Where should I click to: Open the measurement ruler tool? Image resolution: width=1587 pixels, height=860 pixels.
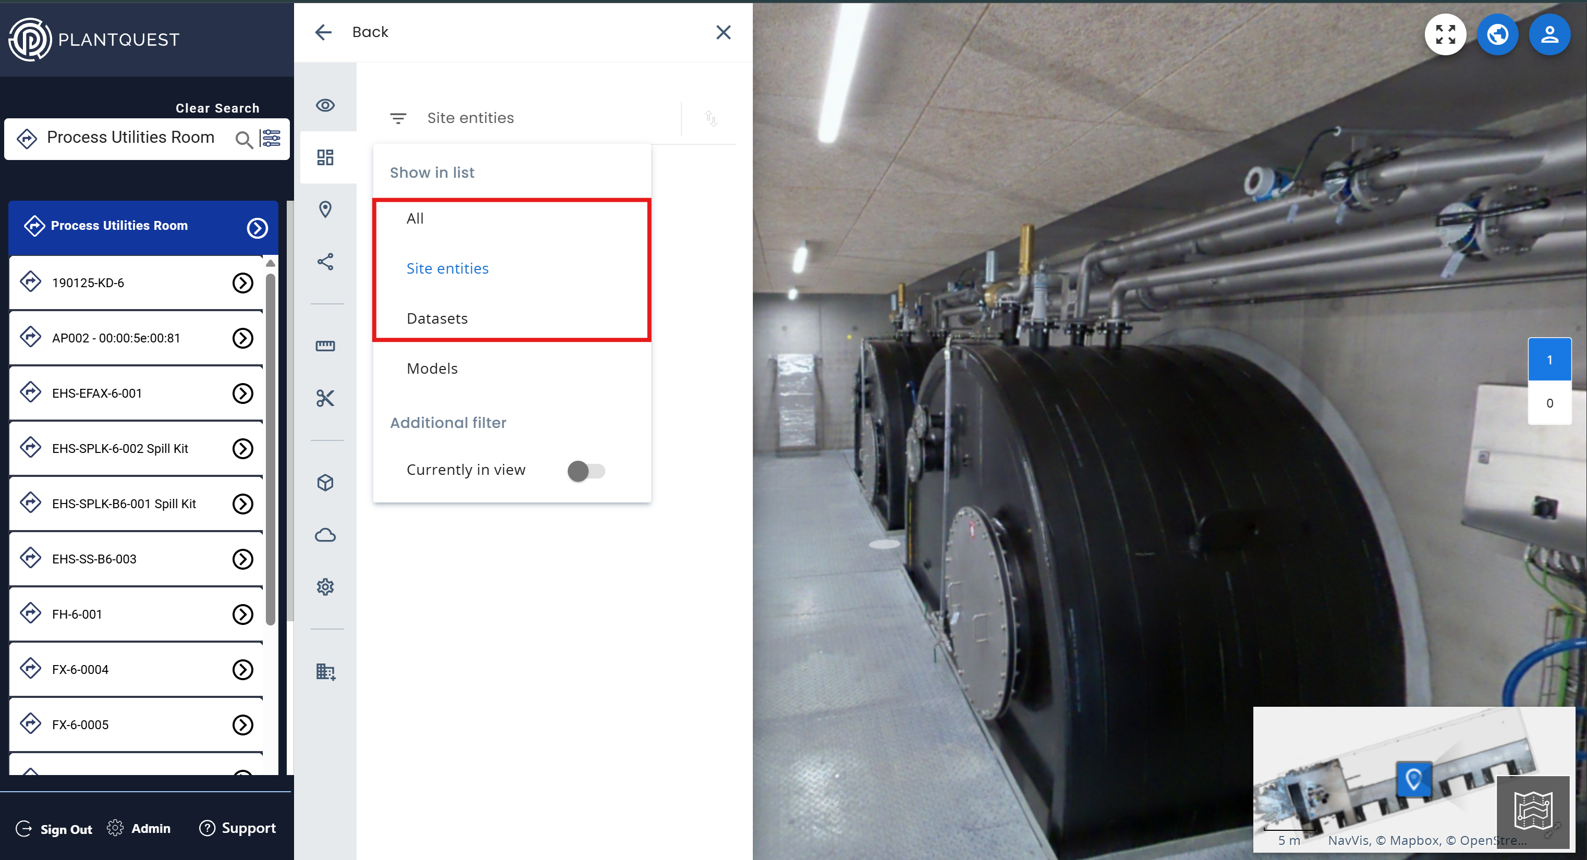tap(325, 346)
